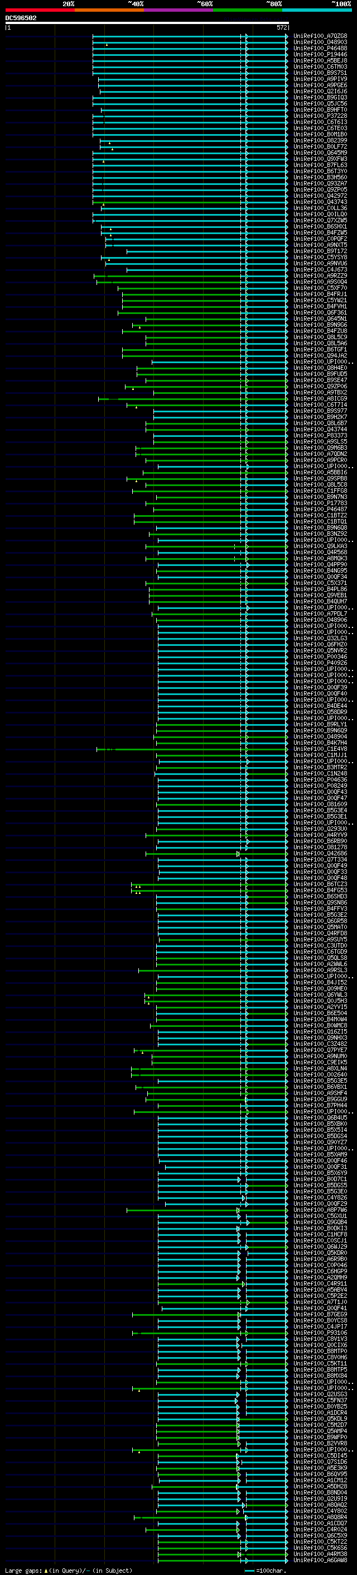Select the UniRef100_B9RLY1 row label
The width and height of the screenshot is (357, 1575).
(x=320, y=725)
